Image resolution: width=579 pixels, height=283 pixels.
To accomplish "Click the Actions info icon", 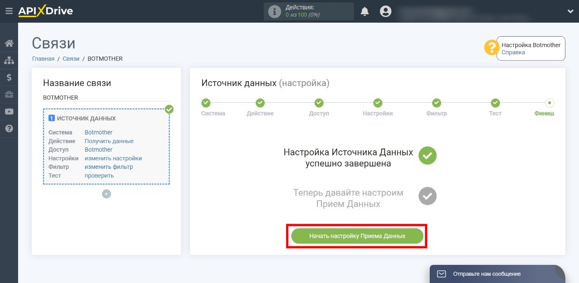I will pyautogui.click(x=275, y=12).
